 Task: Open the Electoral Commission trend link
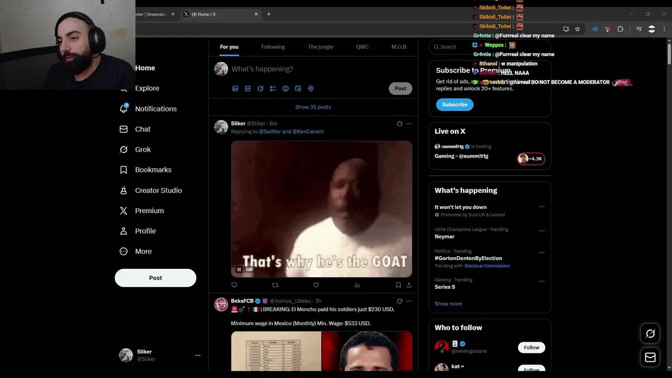[487, 266]
